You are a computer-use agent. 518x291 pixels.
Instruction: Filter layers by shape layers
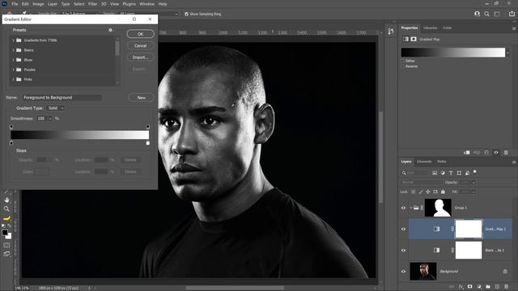click(459, 172)
